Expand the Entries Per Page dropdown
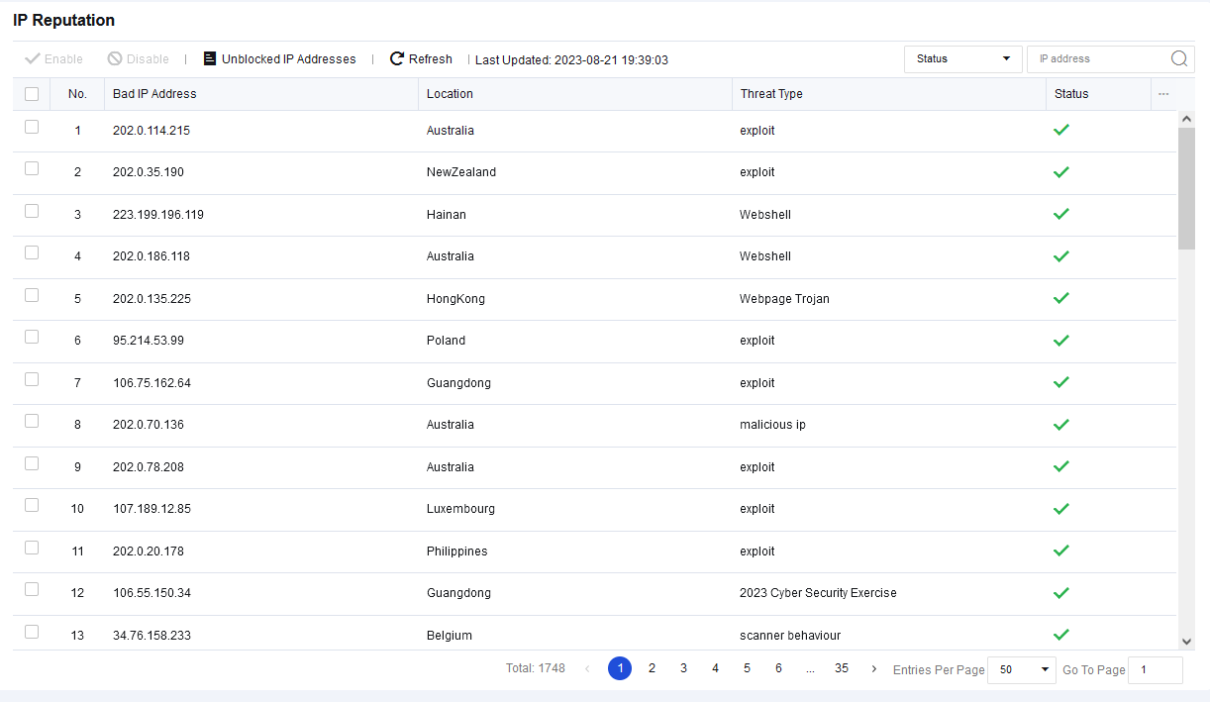 coord(1022,670)
